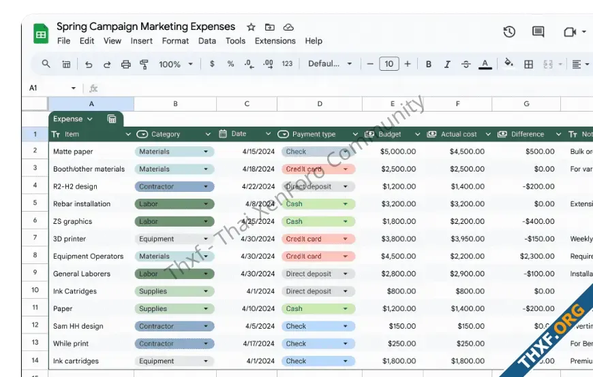Open the Help menu
Image resolution: width=593 pixels, height=377 pixels.
click(x=314, y=41)
